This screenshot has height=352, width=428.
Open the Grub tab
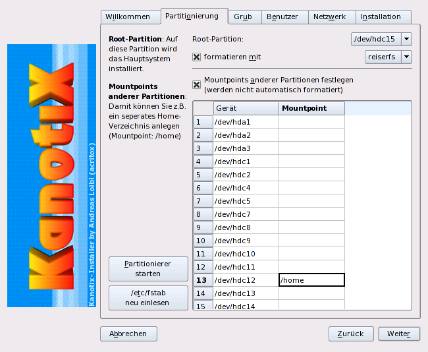pyautogui.click(x=245, y=17)
